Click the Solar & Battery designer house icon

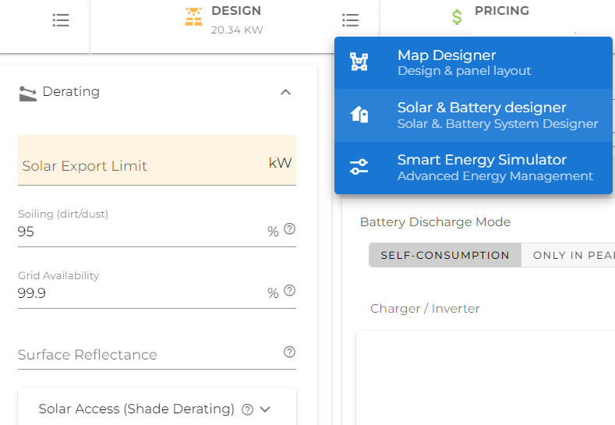click(x=359, y=115)
